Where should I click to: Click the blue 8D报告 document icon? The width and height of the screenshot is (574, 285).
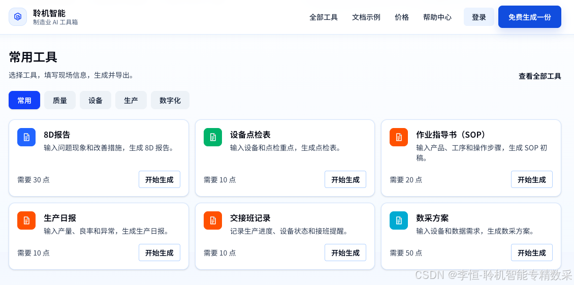(x=26, y=137)
